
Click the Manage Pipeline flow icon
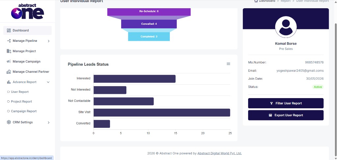point(9,40)
